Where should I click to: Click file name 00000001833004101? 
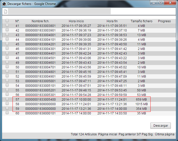[x=40, y=40]
